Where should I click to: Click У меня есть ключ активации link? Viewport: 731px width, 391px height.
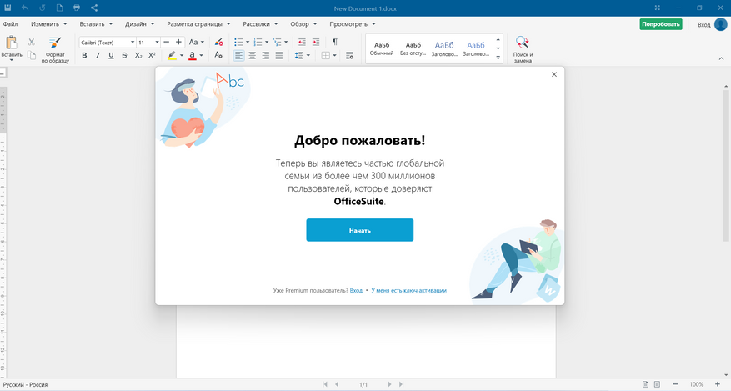tap(409, 290)
